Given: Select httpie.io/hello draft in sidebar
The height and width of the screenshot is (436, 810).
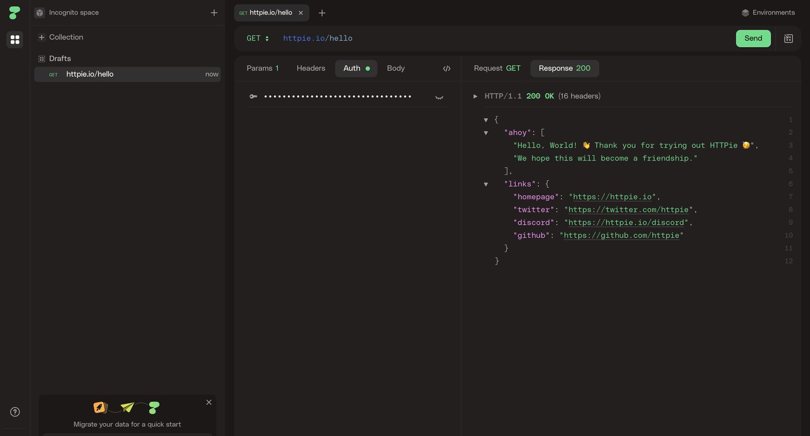Looking at the screenshot, I should (127, 74).
